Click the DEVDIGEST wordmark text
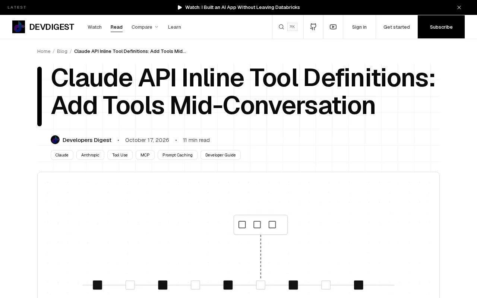The image size is (477, 298). click(52, 27)
